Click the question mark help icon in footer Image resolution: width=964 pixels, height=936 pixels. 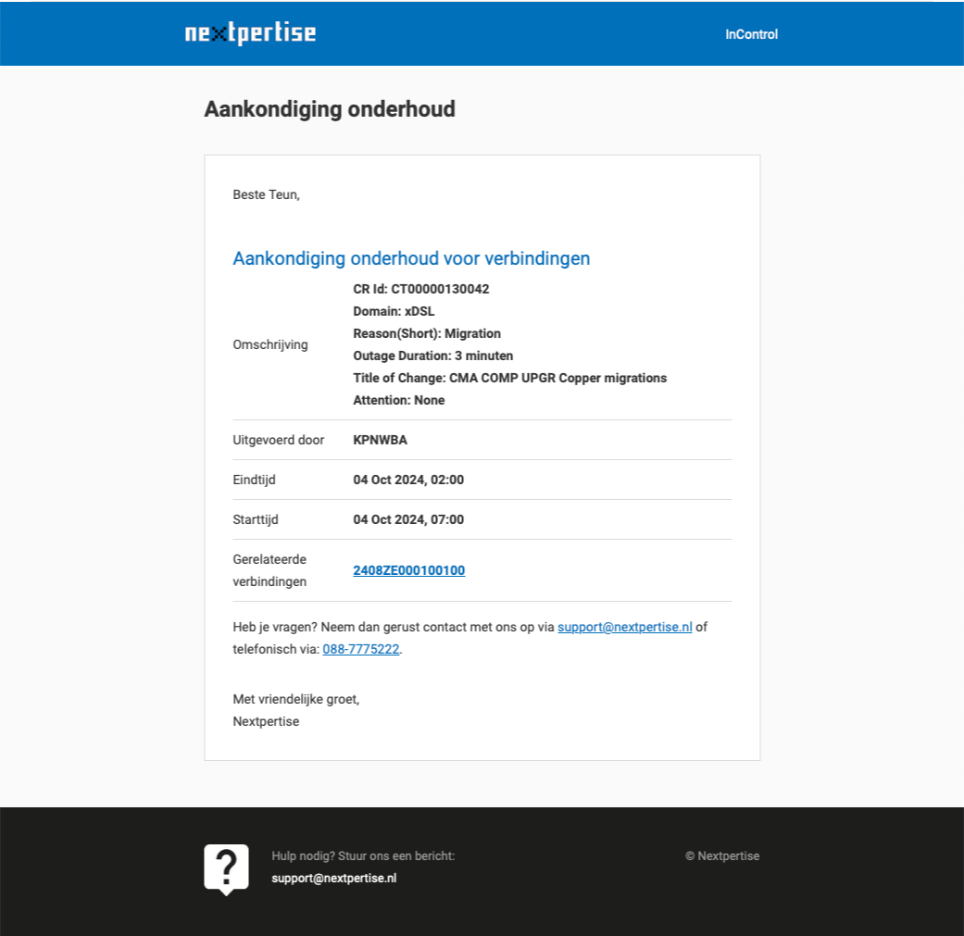[x=226, y=869]
